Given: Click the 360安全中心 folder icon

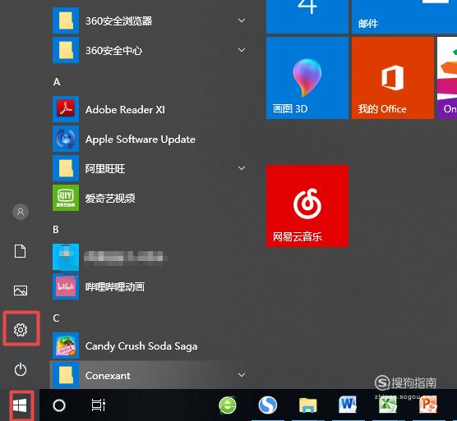Looking at the screenshot, I should [66, 50].
